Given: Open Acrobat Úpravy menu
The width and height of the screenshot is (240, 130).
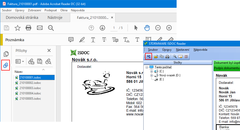Looking at the screenshot, I should click(20, 10).
